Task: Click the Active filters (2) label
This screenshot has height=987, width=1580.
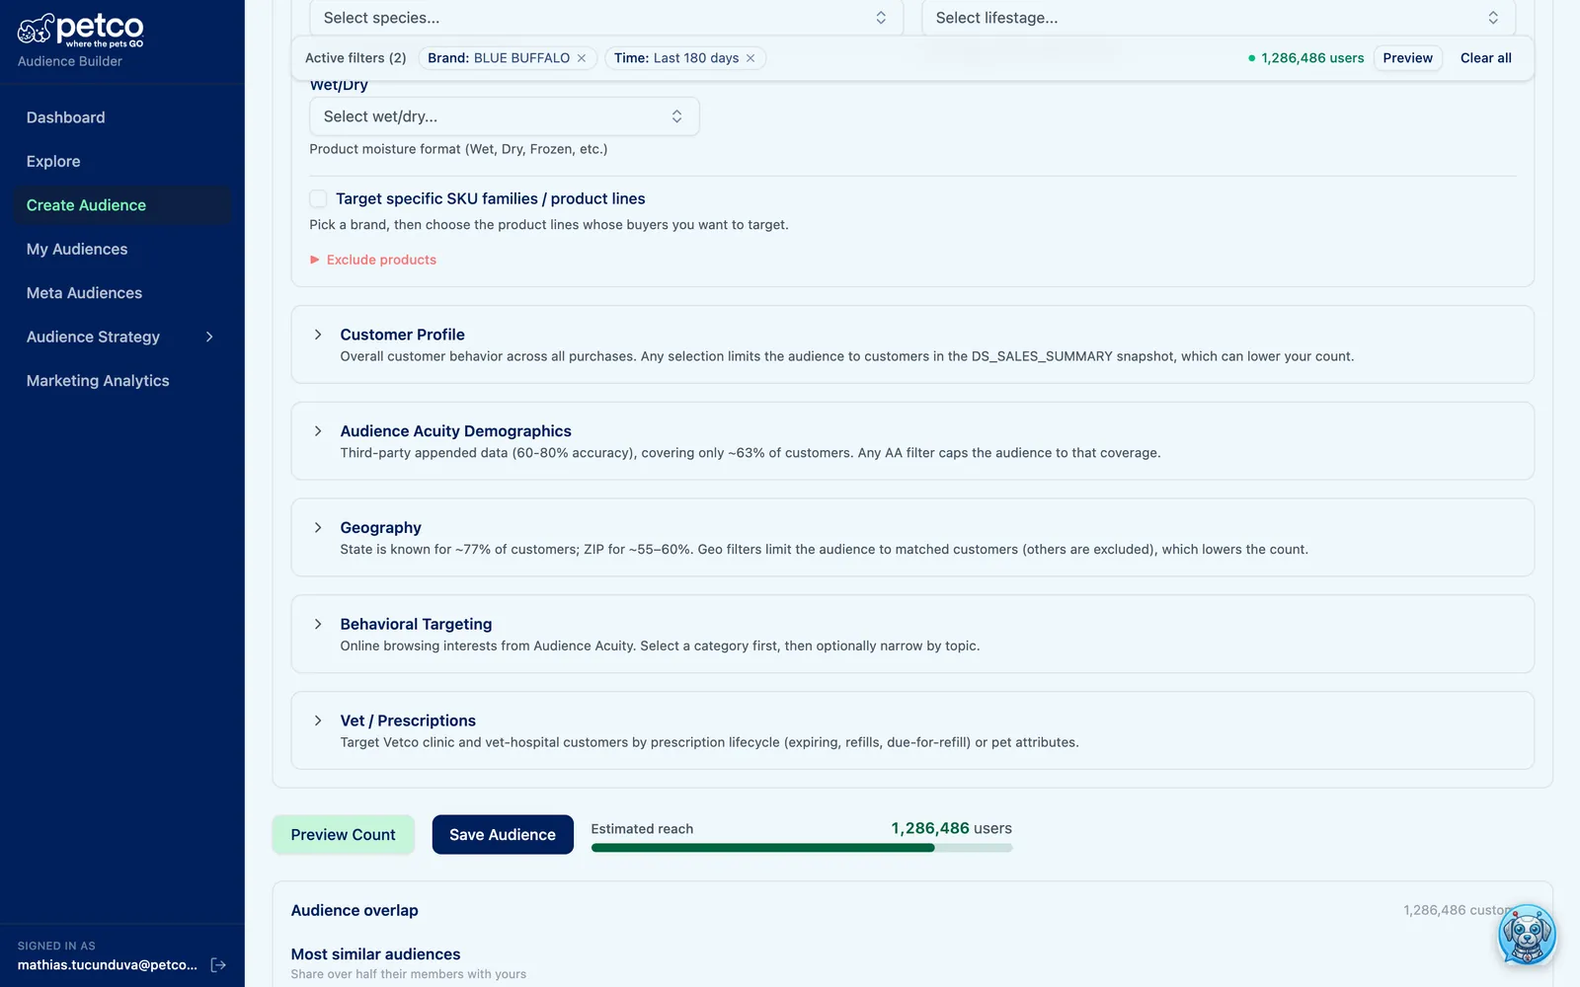Action: pos(355,58)
